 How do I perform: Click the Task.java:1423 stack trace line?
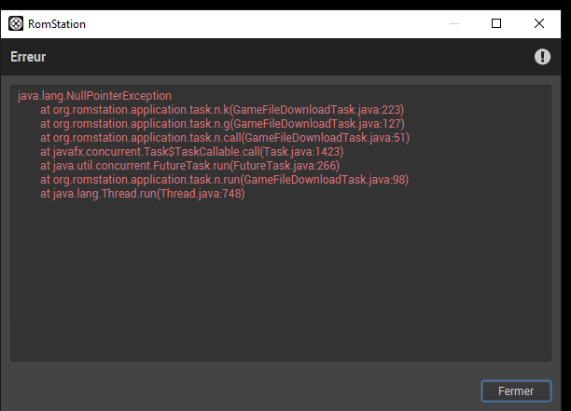(x=192, y=152)
